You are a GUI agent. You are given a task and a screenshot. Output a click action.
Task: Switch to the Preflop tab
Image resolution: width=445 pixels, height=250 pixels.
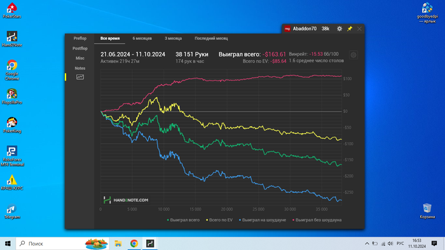tap(80, 38)
